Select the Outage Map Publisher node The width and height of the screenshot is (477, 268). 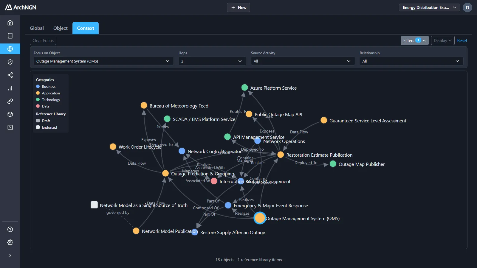[x=333, y=164]
